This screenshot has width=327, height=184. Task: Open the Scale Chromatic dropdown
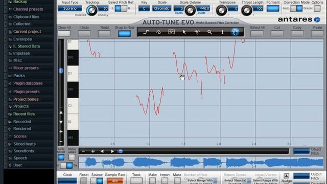[x=161, y=9]
